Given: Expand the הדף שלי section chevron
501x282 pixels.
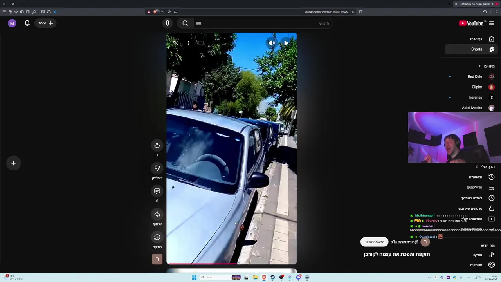Looking at the screenshot, I should tap(477, 167).
